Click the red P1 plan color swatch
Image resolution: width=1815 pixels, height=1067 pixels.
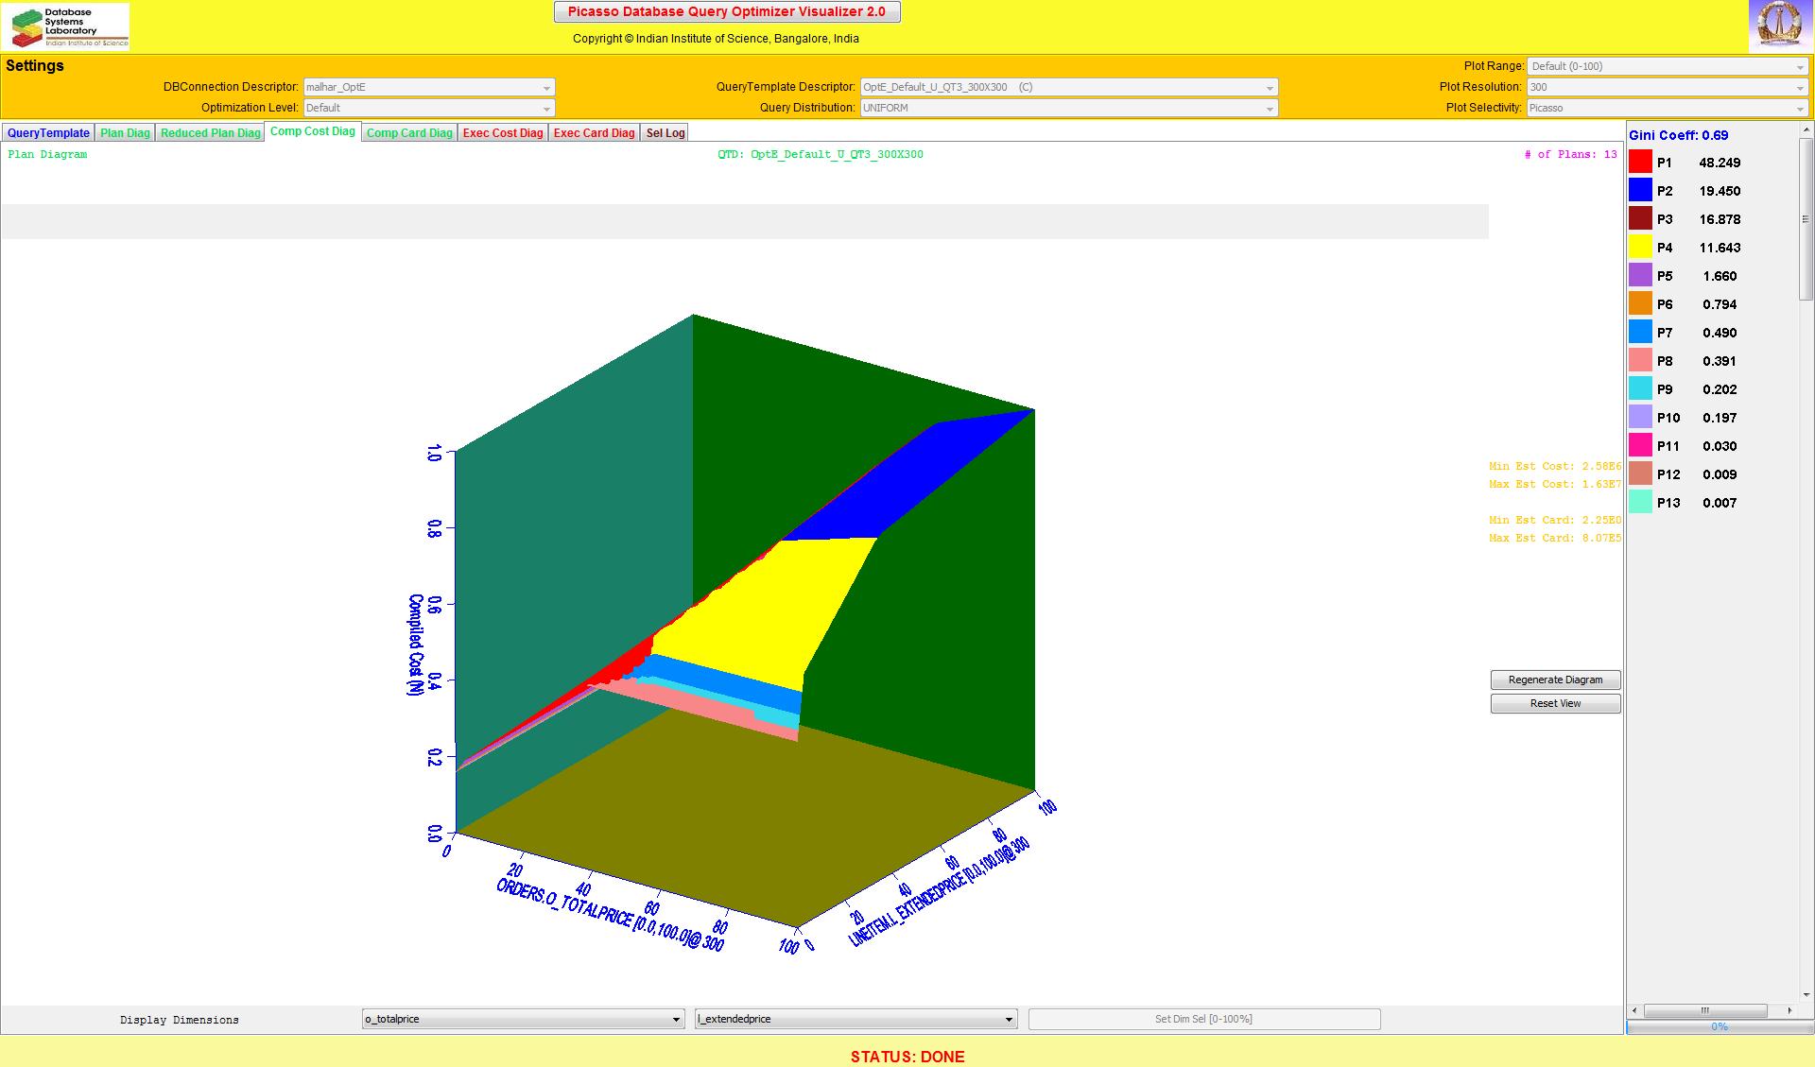tap(1640, 163)
